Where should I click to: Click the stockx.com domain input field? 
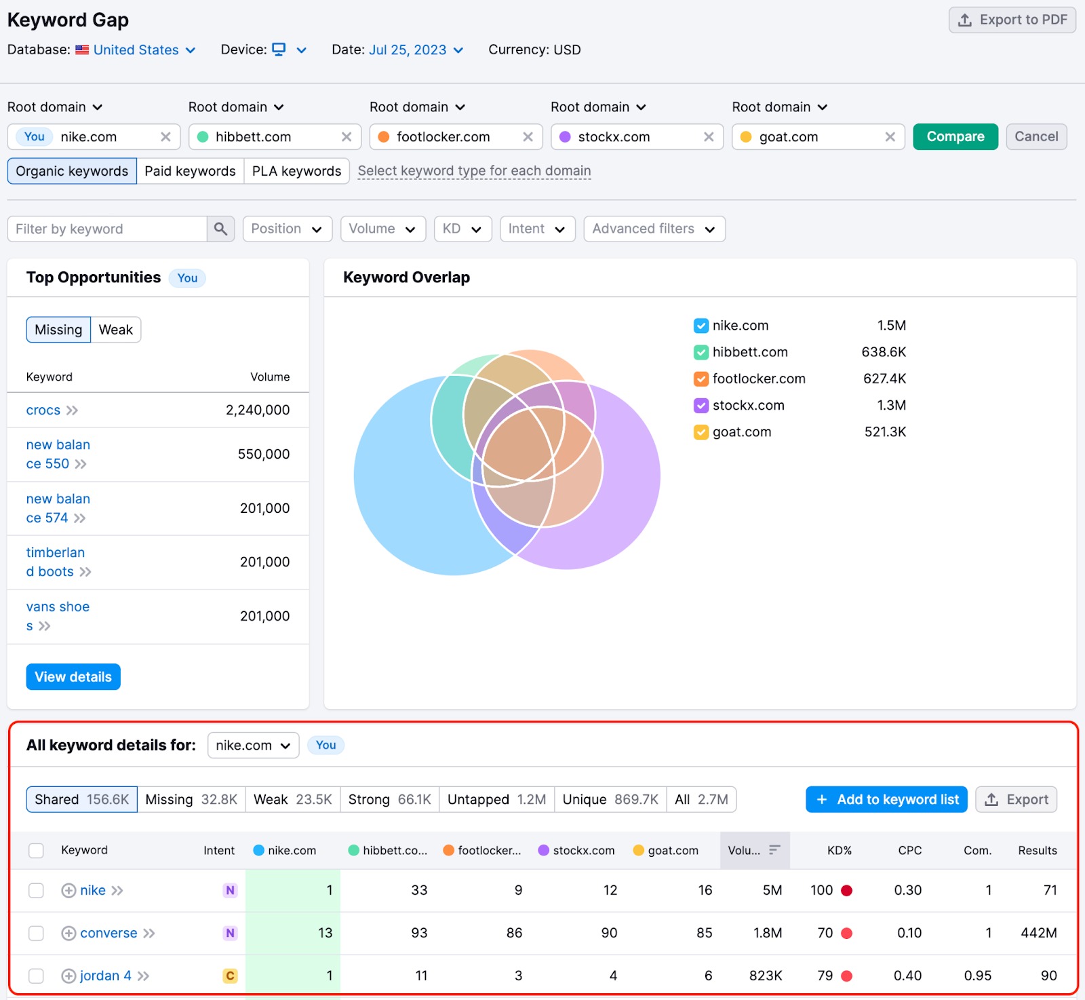(x=637, y=136)
